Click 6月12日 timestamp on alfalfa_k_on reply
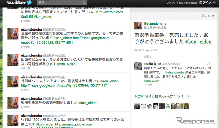 point(149,85)
